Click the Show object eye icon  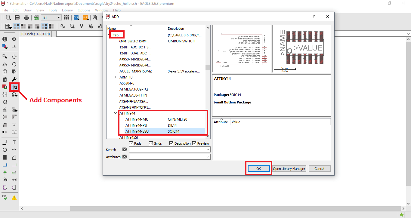[14, 39]
